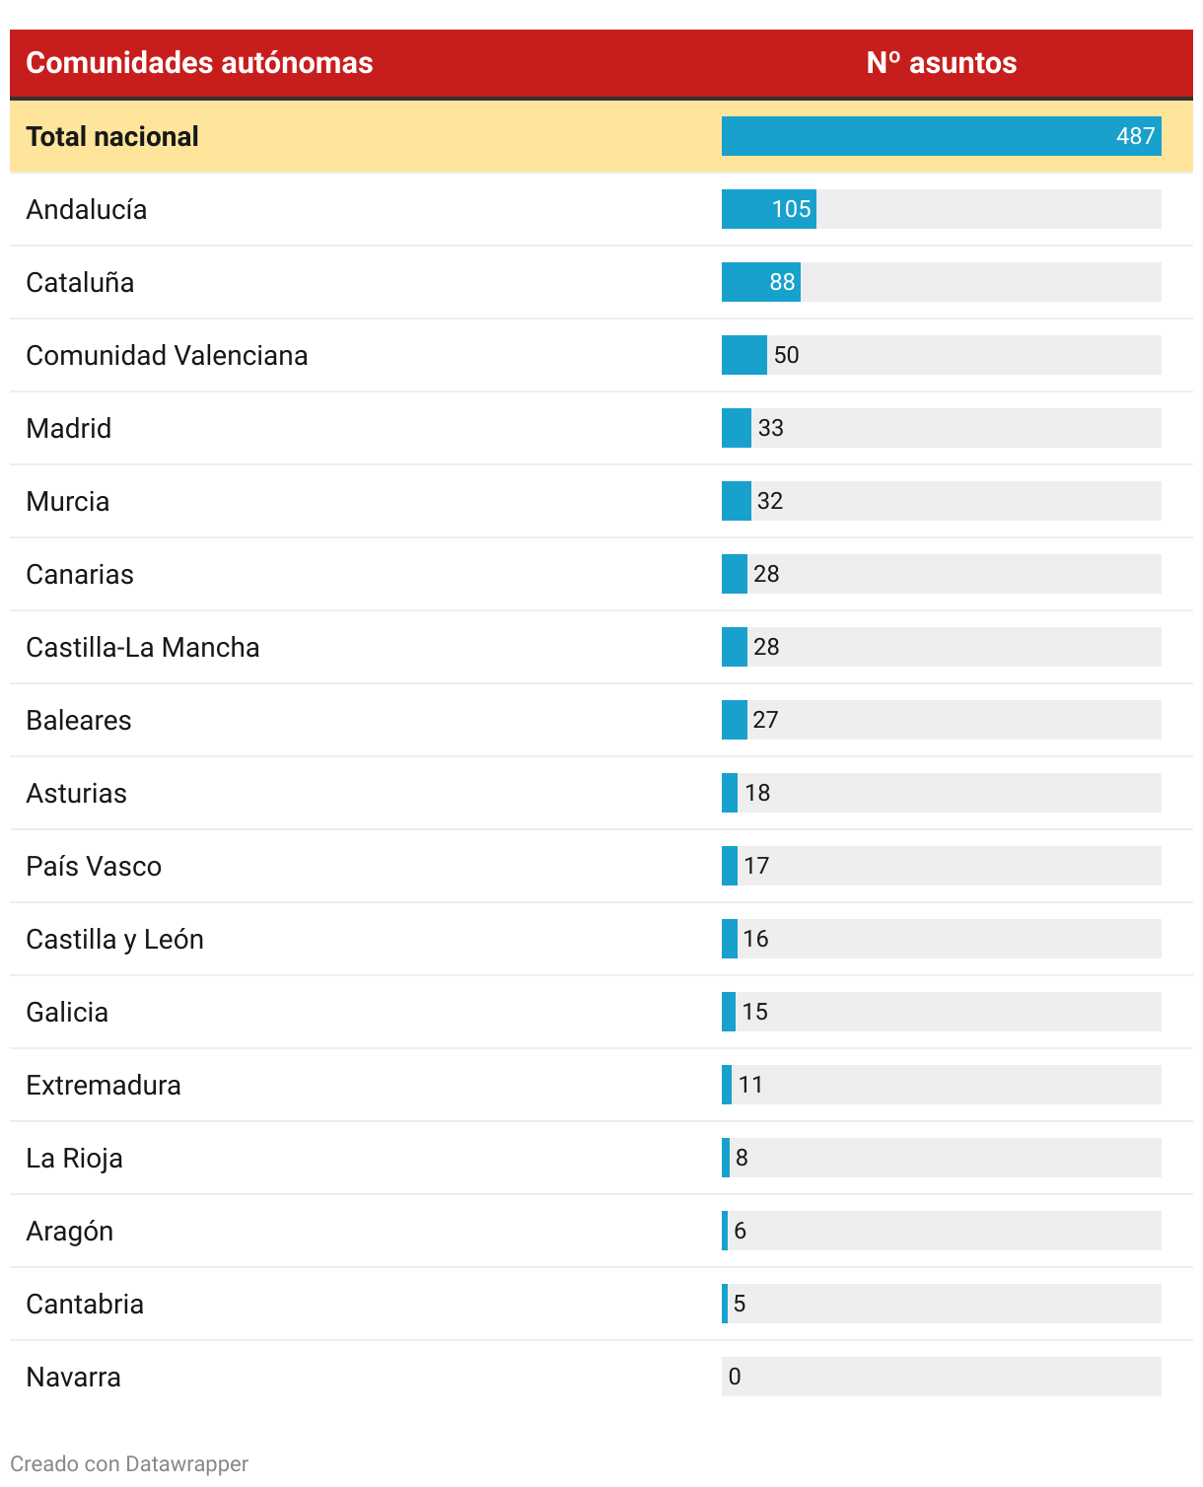Click the Nº asuntos column header

[x=942, y=63]
